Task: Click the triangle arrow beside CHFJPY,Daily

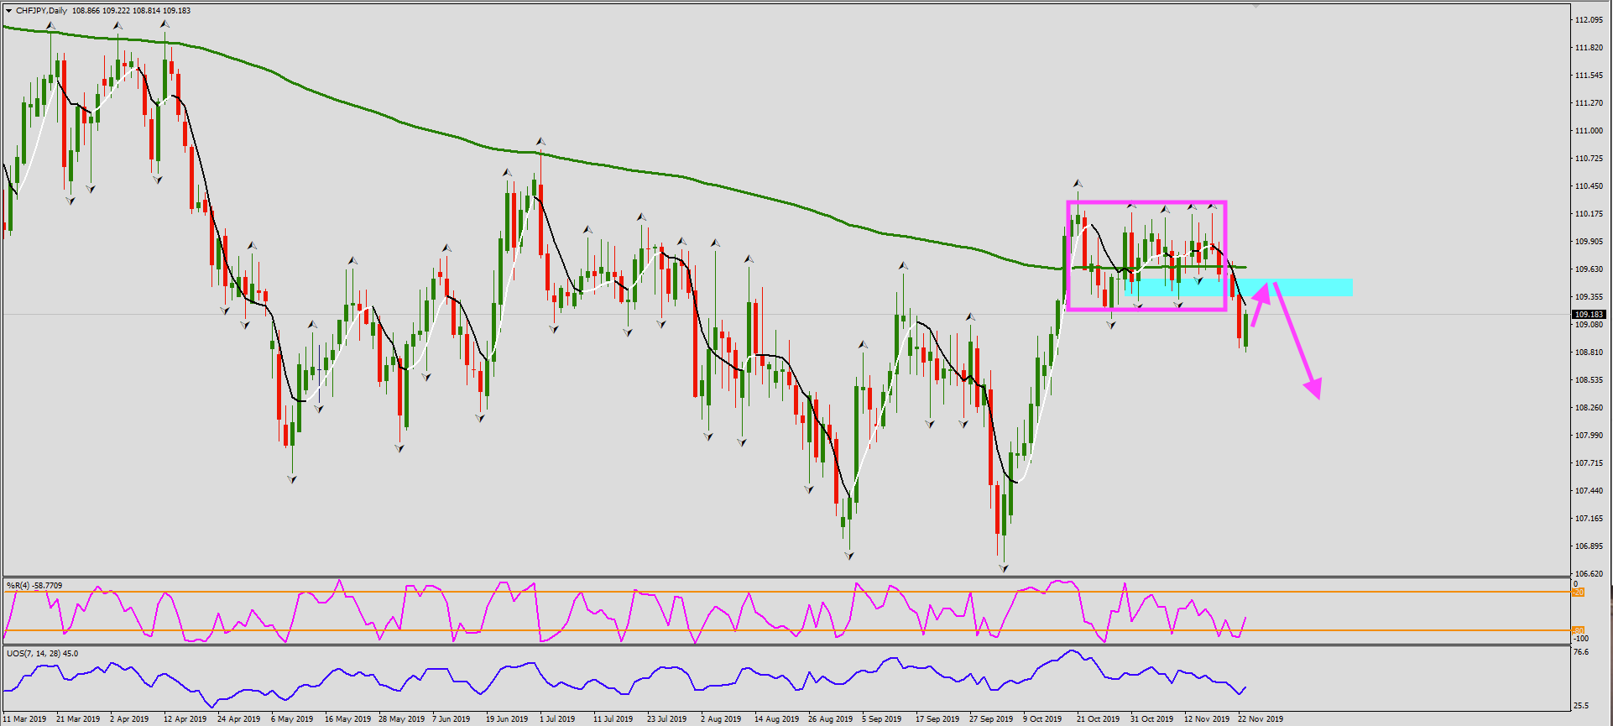Action: (x=8, y=11)
